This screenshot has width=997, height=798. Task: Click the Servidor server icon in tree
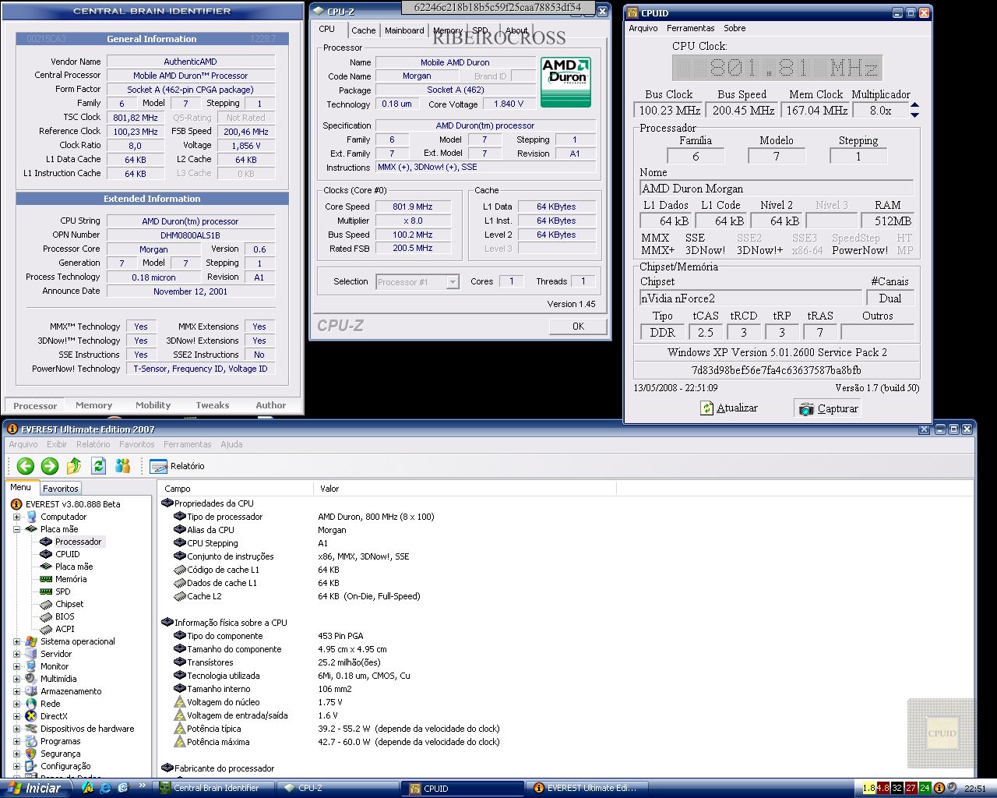point(31,654)
